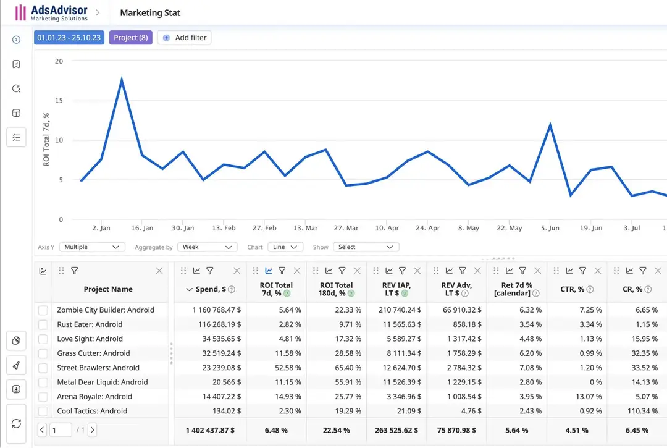
Task: Click the chart peak near 5. Jun
Action: click(550, 124)
